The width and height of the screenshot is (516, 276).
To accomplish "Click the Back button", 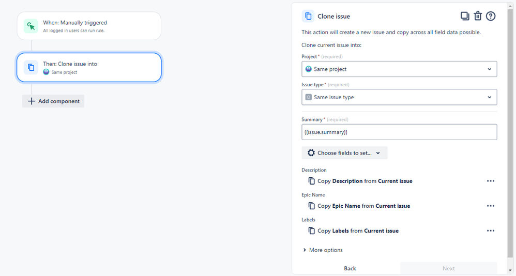I will [x=350, y=268].
